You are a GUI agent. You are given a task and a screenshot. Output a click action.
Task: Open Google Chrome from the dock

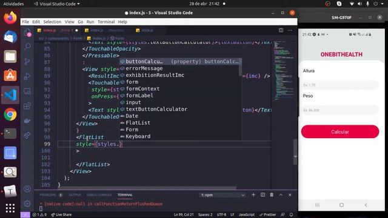pos(10,114)
